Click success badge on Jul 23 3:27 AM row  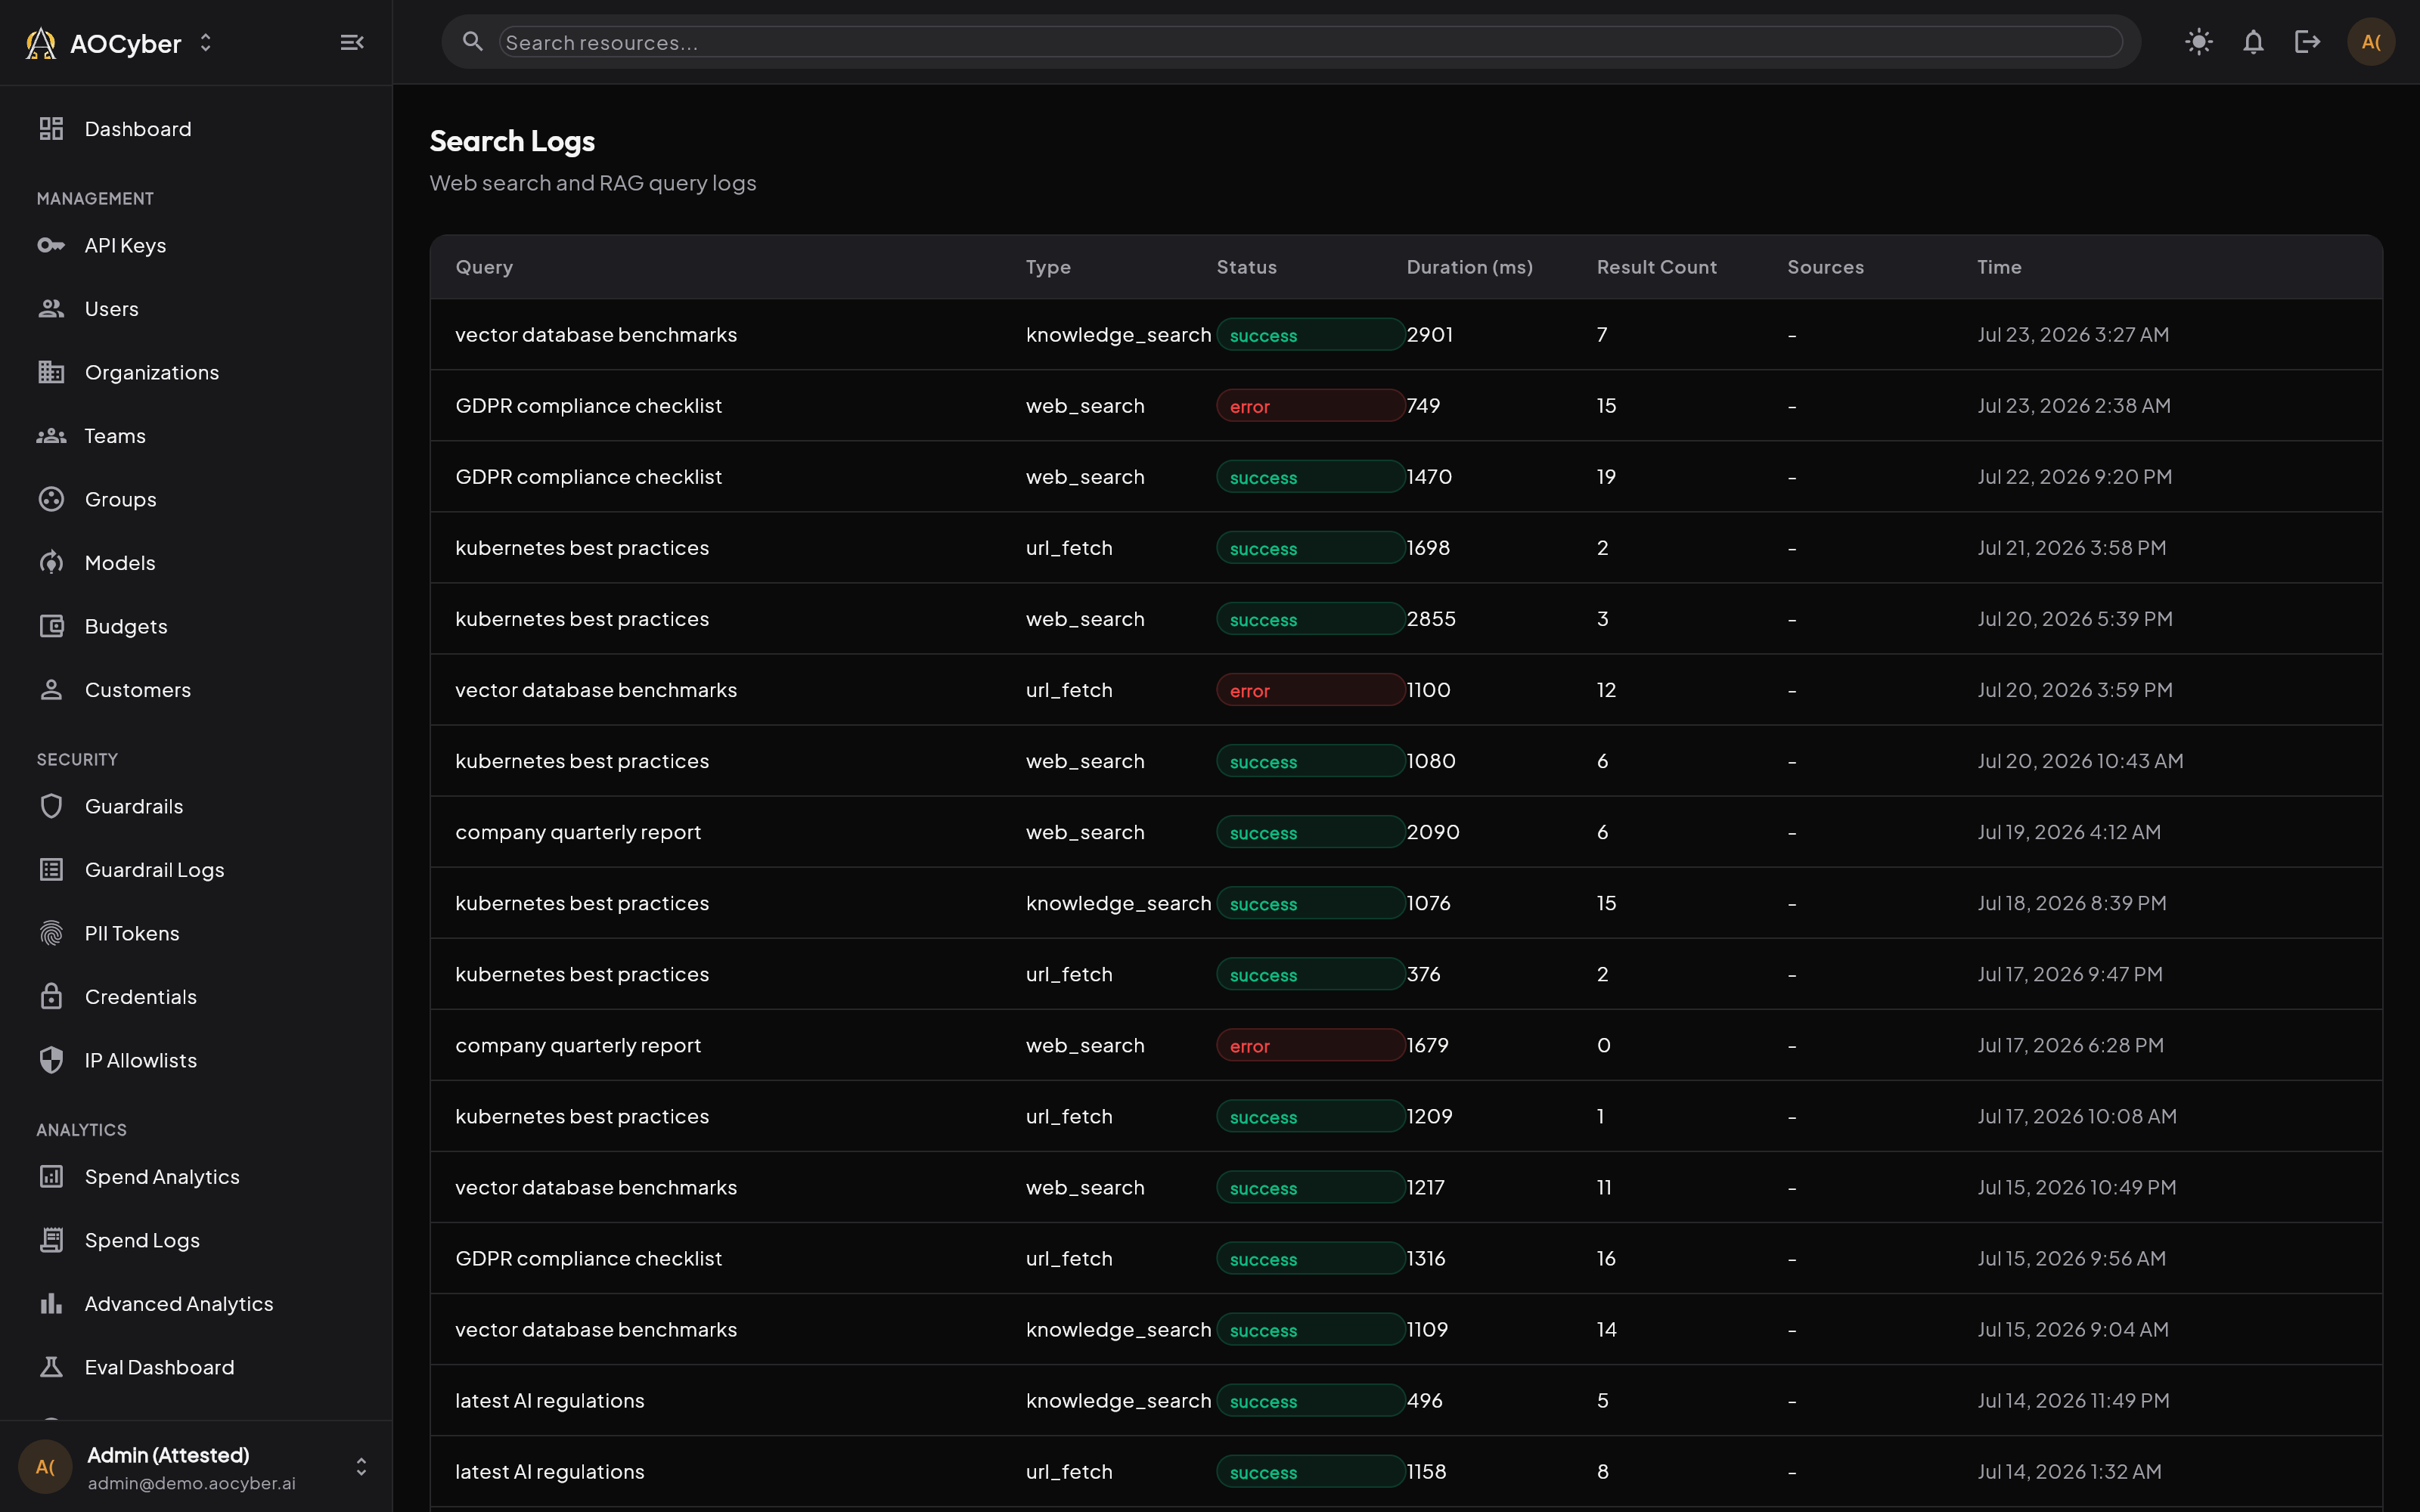pos(1310,335)
